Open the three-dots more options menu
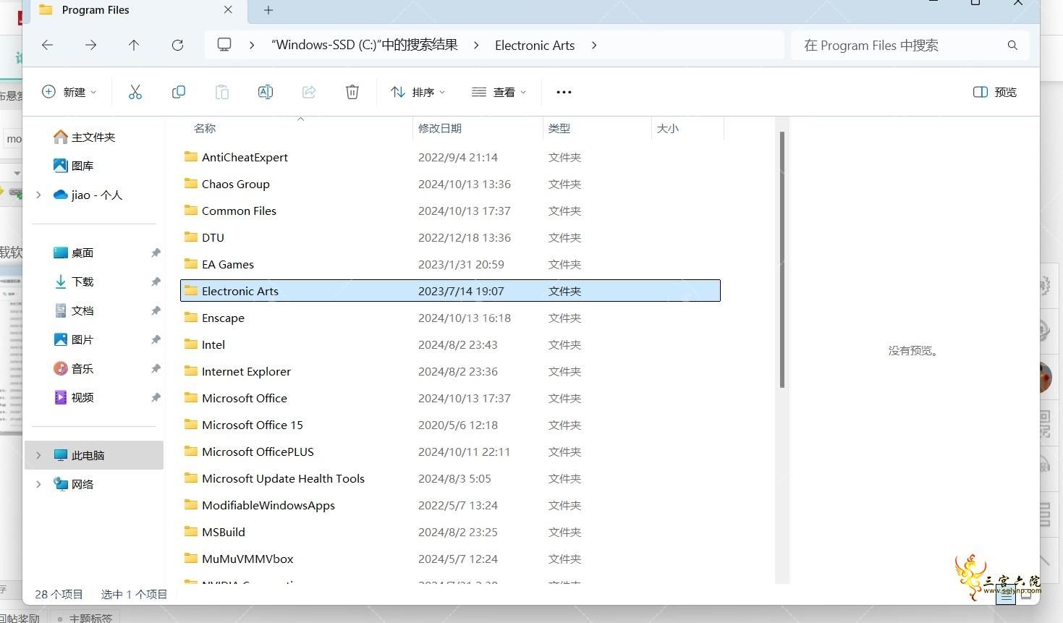 point(564,92)
